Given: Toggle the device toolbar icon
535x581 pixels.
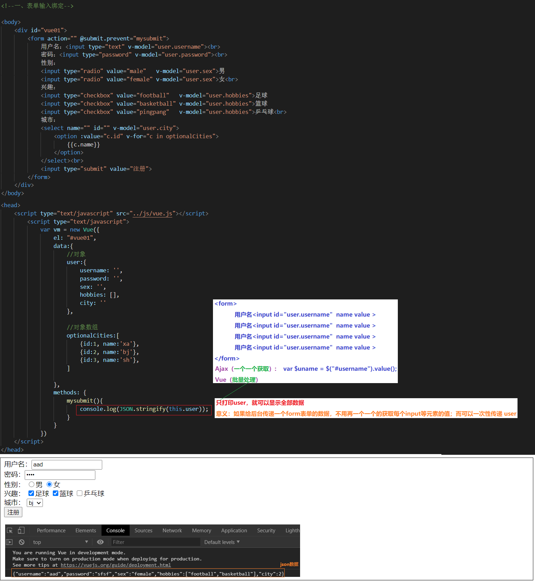Looking at the screenshot, I should tap(21, 531).
